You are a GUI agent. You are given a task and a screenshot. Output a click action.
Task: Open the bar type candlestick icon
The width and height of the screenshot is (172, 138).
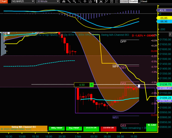64,1
